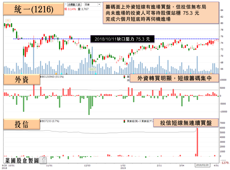Click the 設 settings button
This screenshot has width=230, height=170.
tap(79, 4)
